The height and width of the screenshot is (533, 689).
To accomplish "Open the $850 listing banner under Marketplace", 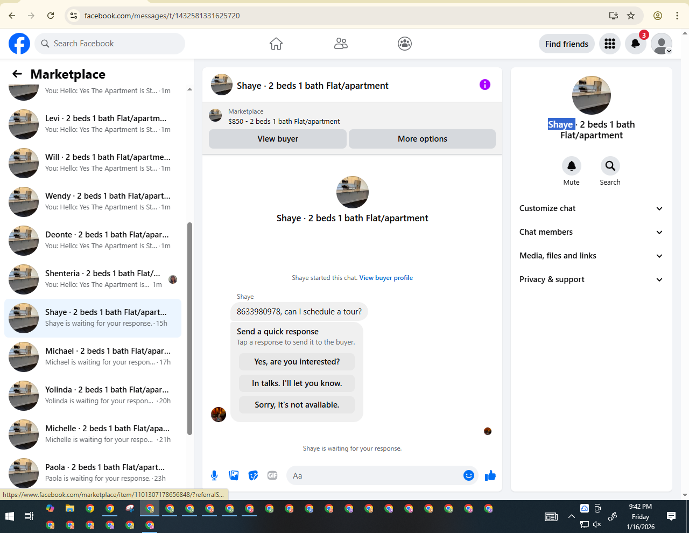I will pyautogui.click(x=352, y=116).
